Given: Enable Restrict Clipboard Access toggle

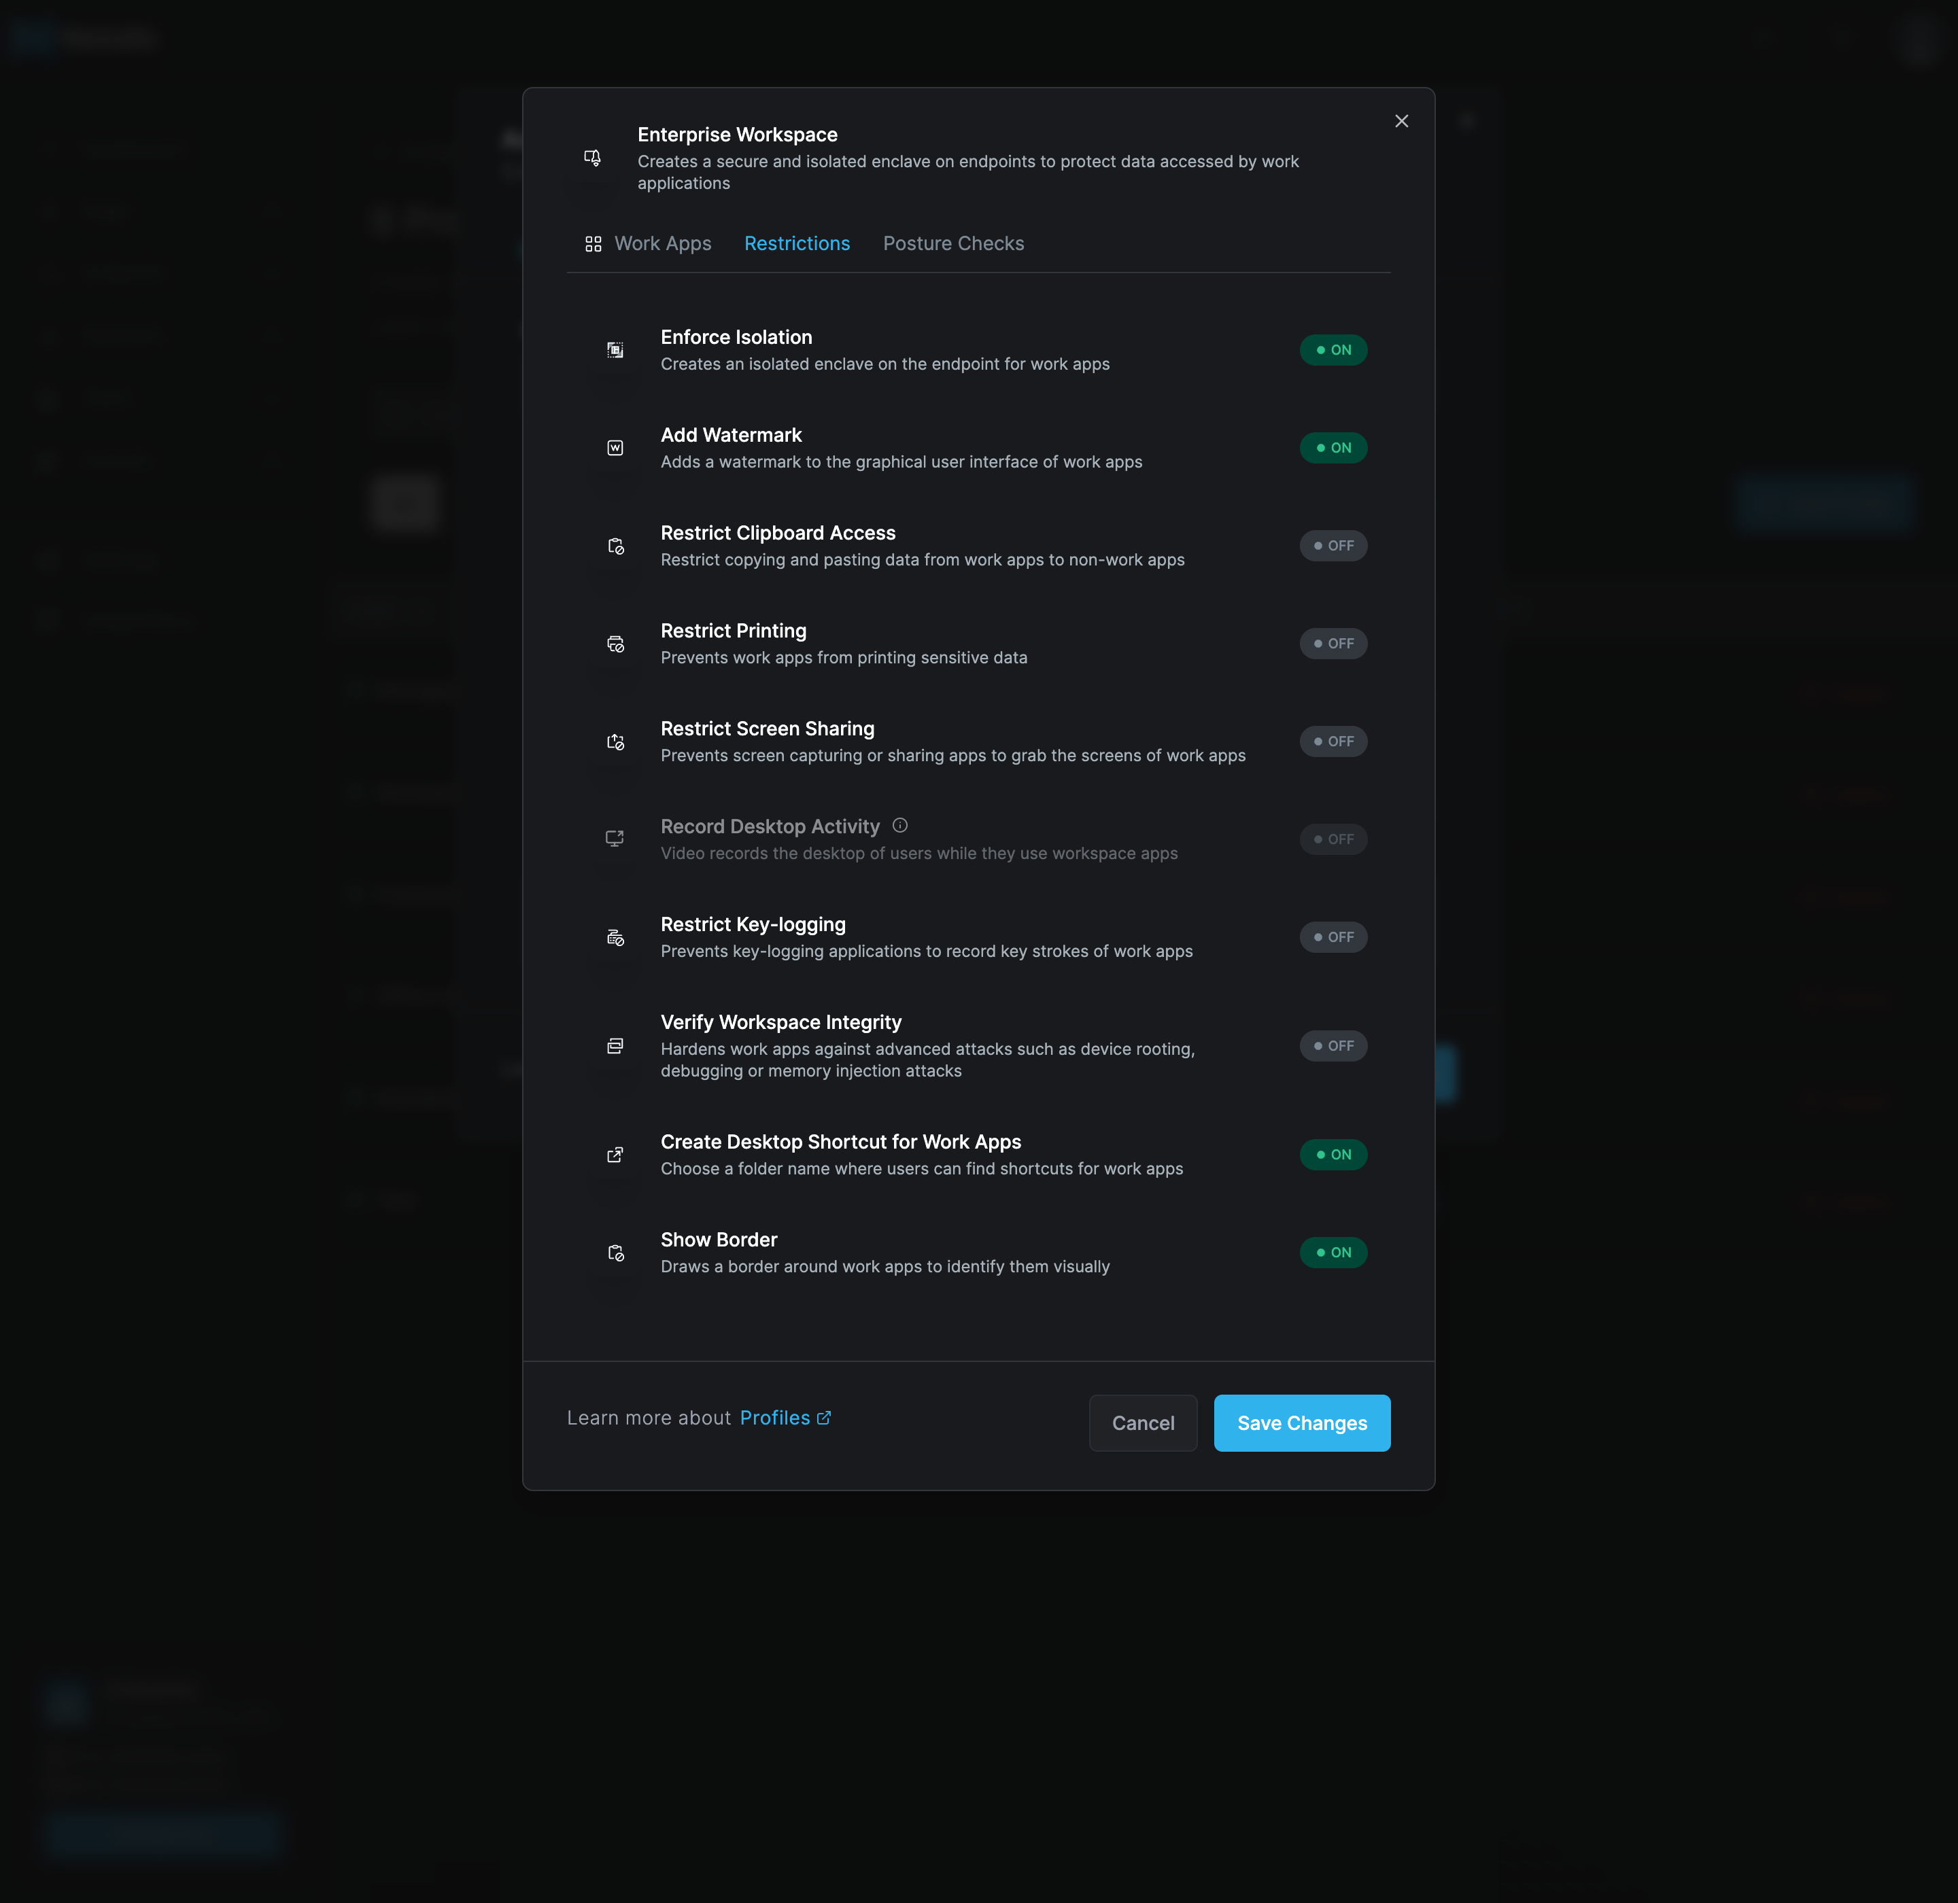Looking at the screenshot, I should (1333, 546).
